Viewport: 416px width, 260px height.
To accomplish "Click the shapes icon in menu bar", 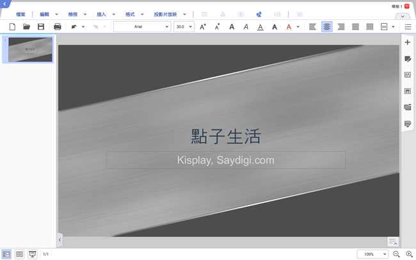I will [x=259, y=14].
